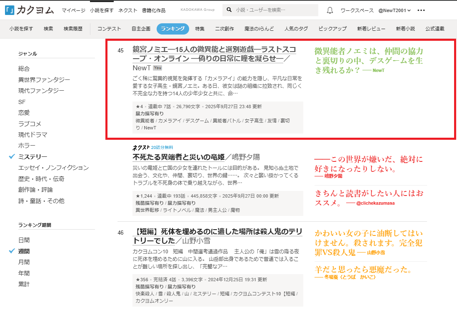Viewport: 457px width, 312px height.
Task: Click the カメラアイ tag
Action: (170, 121)
